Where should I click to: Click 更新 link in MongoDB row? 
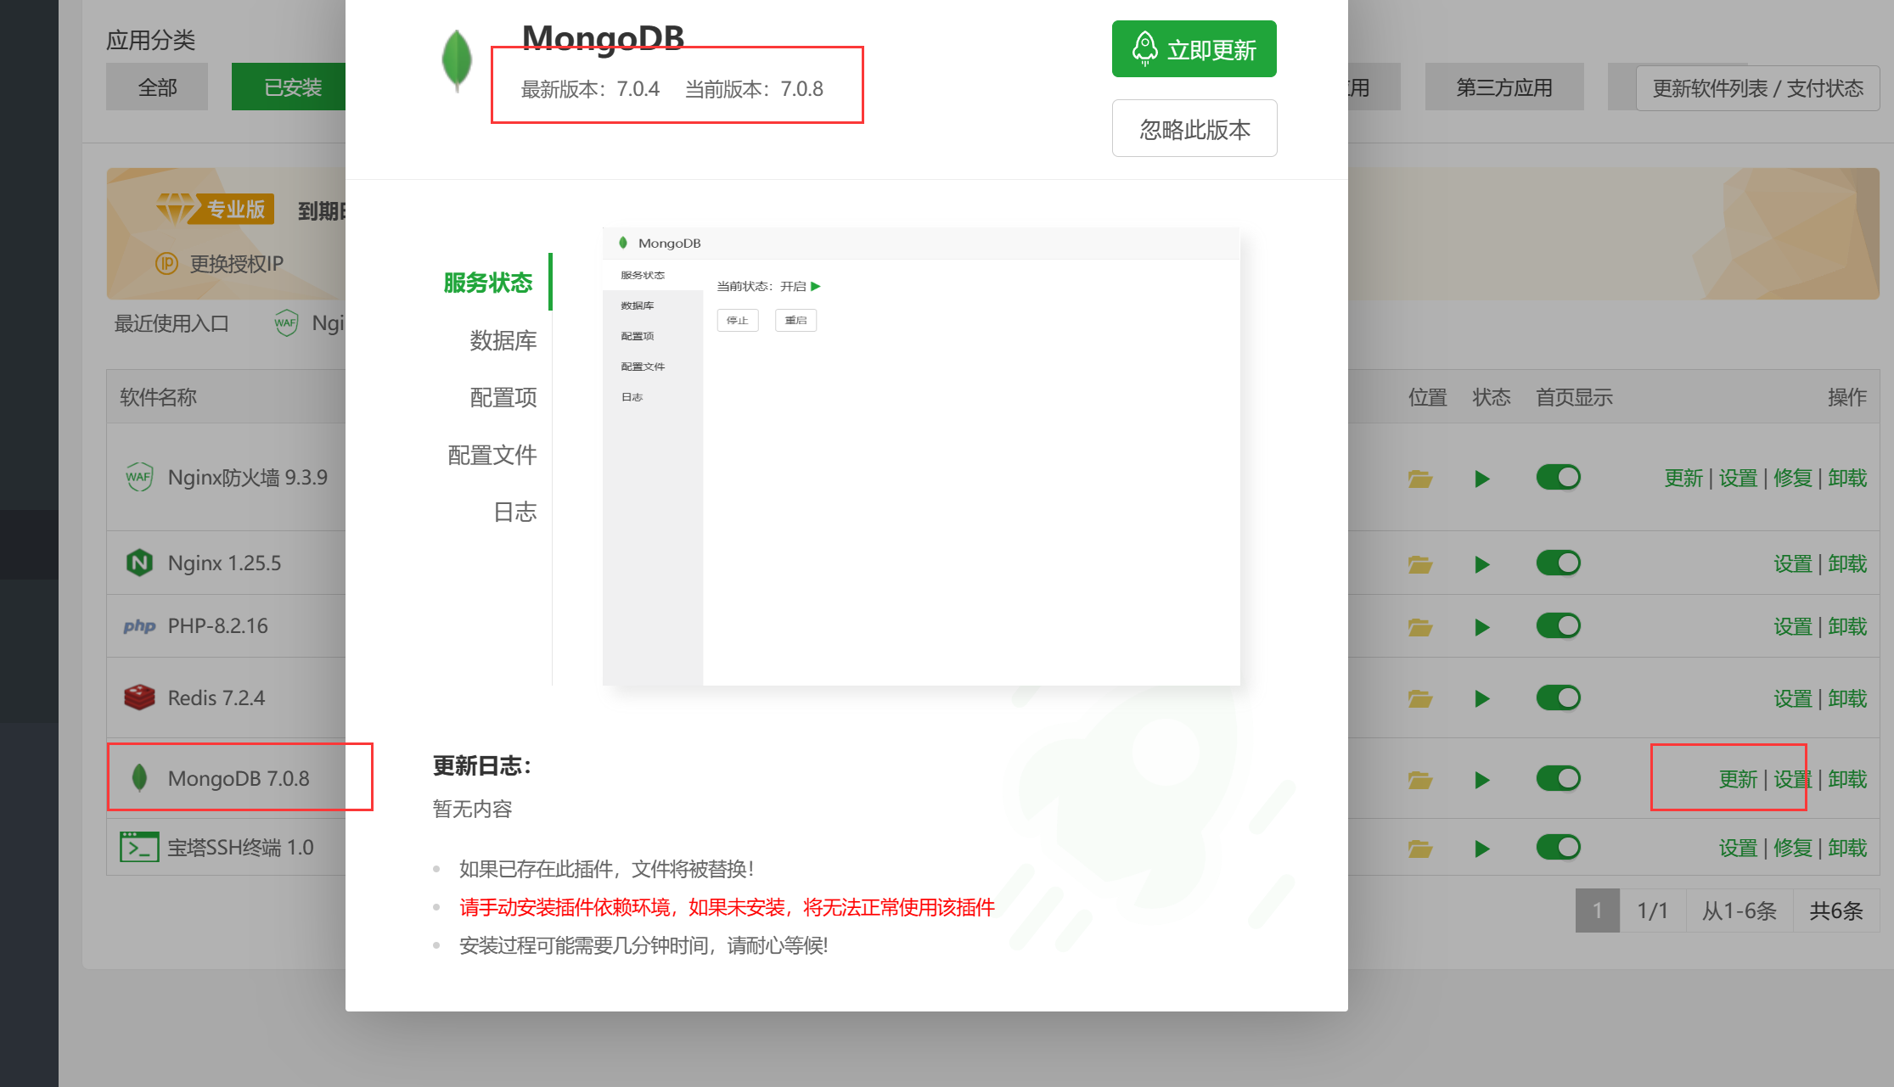point(1738,780)
